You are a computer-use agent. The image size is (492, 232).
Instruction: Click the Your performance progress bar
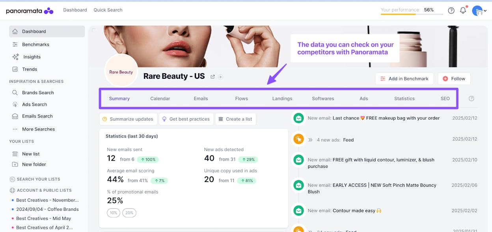click(x=411, y=15)
